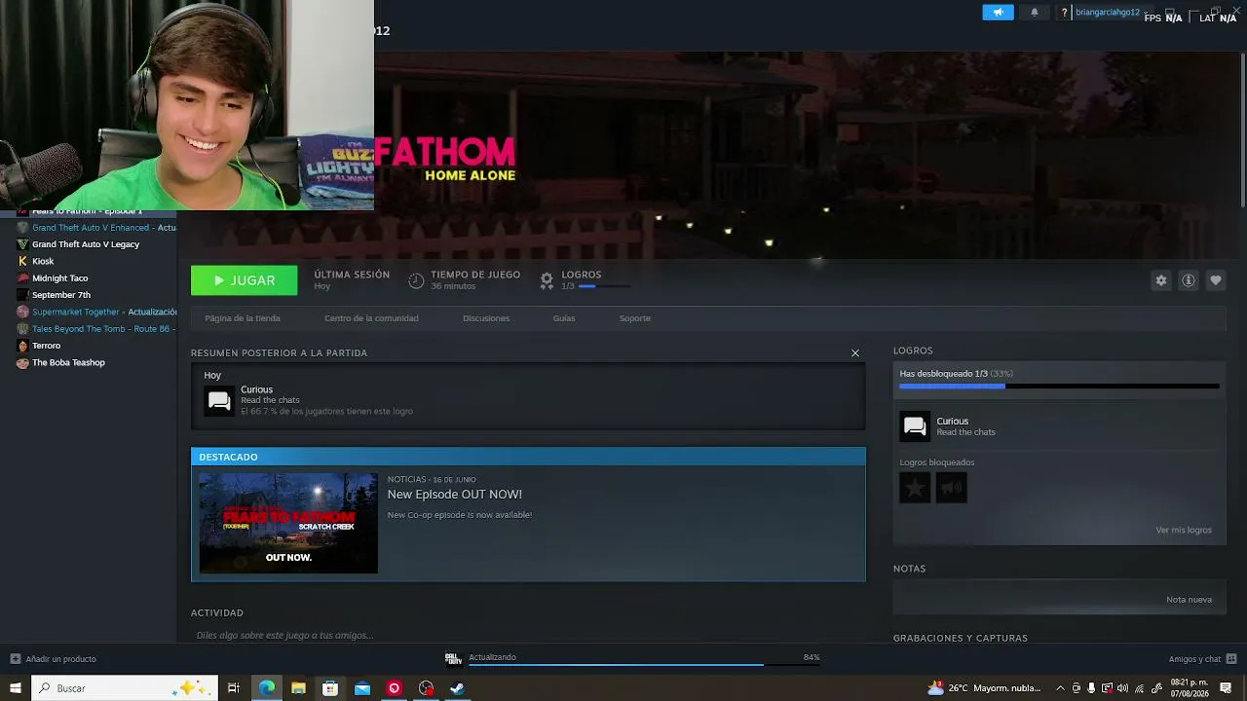Open the Call of Duty download icon
Image resolution: width=1247 pixels, height=701 pixels.
(453, 658)
